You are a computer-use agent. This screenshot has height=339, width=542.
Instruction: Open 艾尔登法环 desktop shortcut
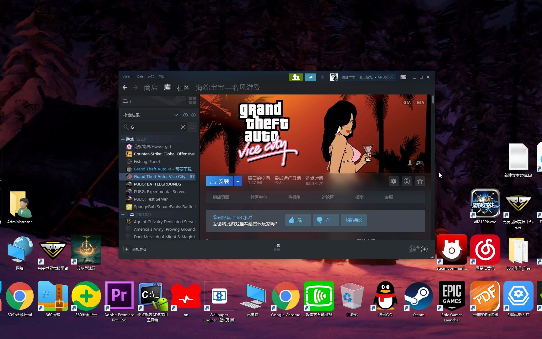pyautogui.click(x=86, y=253)
